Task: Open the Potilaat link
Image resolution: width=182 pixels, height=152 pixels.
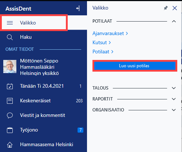Action: (103, 52)
